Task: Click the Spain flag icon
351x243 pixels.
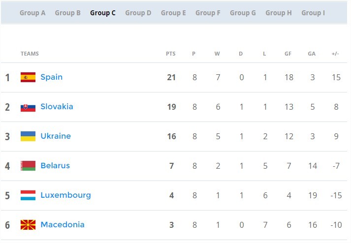Action: [x=28, y=77]
